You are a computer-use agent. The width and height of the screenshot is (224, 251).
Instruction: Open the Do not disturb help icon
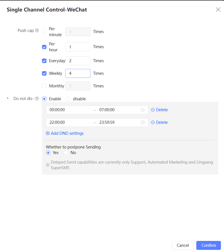pyautogui.click(x=37, y=99)
